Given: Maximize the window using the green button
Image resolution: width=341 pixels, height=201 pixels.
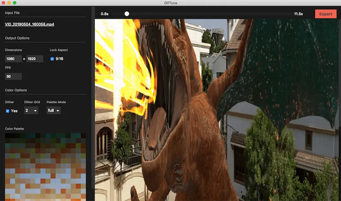Looking at the screenshot, I should point(15,3).
